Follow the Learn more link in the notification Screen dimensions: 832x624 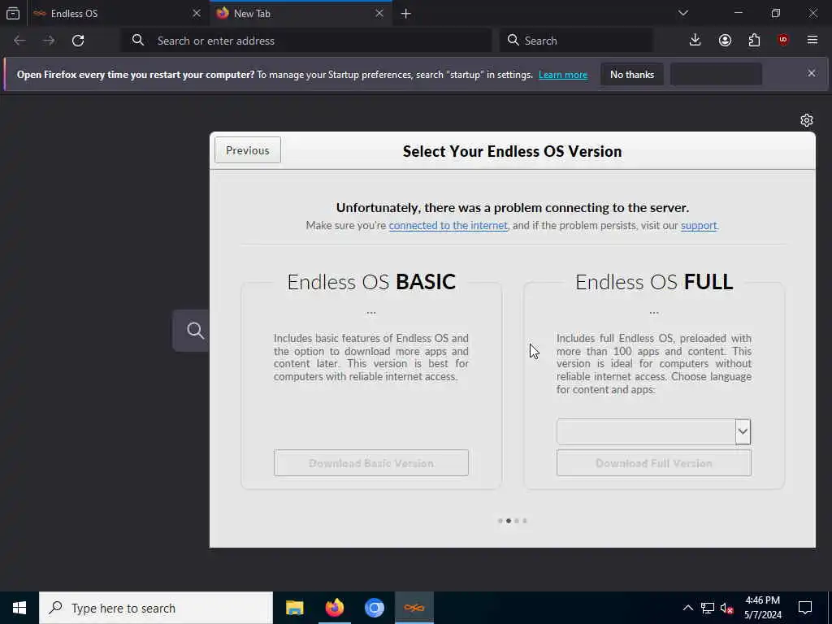(563, 75)
